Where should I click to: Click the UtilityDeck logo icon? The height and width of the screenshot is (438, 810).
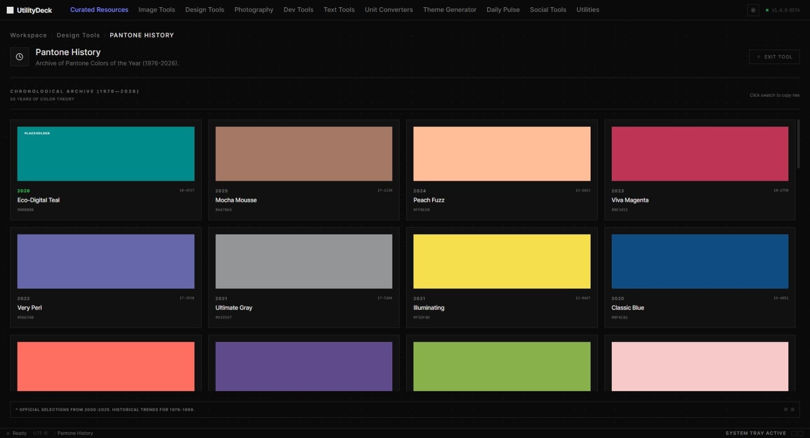pos(9,9)
